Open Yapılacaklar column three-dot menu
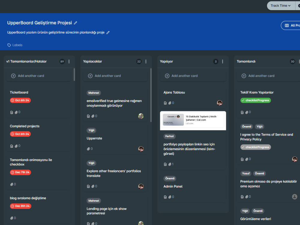 click(x=146, y=61)
